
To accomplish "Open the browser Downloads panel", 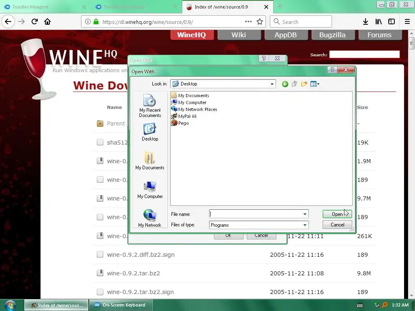I will pyautogui.click(x=366, y=22).
